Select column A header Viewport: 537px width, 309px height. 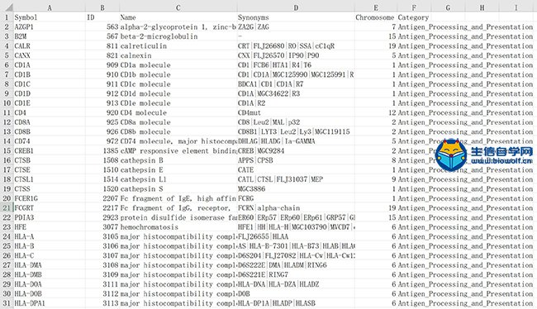click(x=50, y=7)
